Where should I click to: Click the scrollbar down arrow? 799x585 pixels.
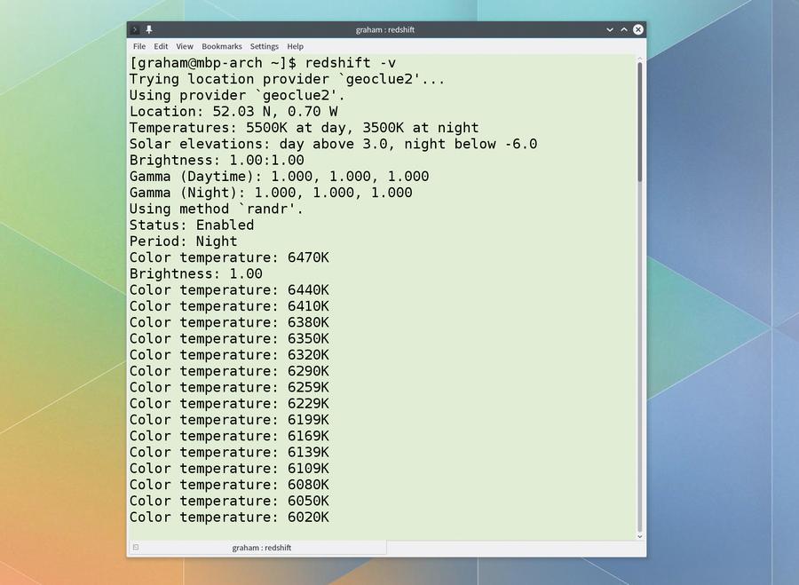click(639, 536)
